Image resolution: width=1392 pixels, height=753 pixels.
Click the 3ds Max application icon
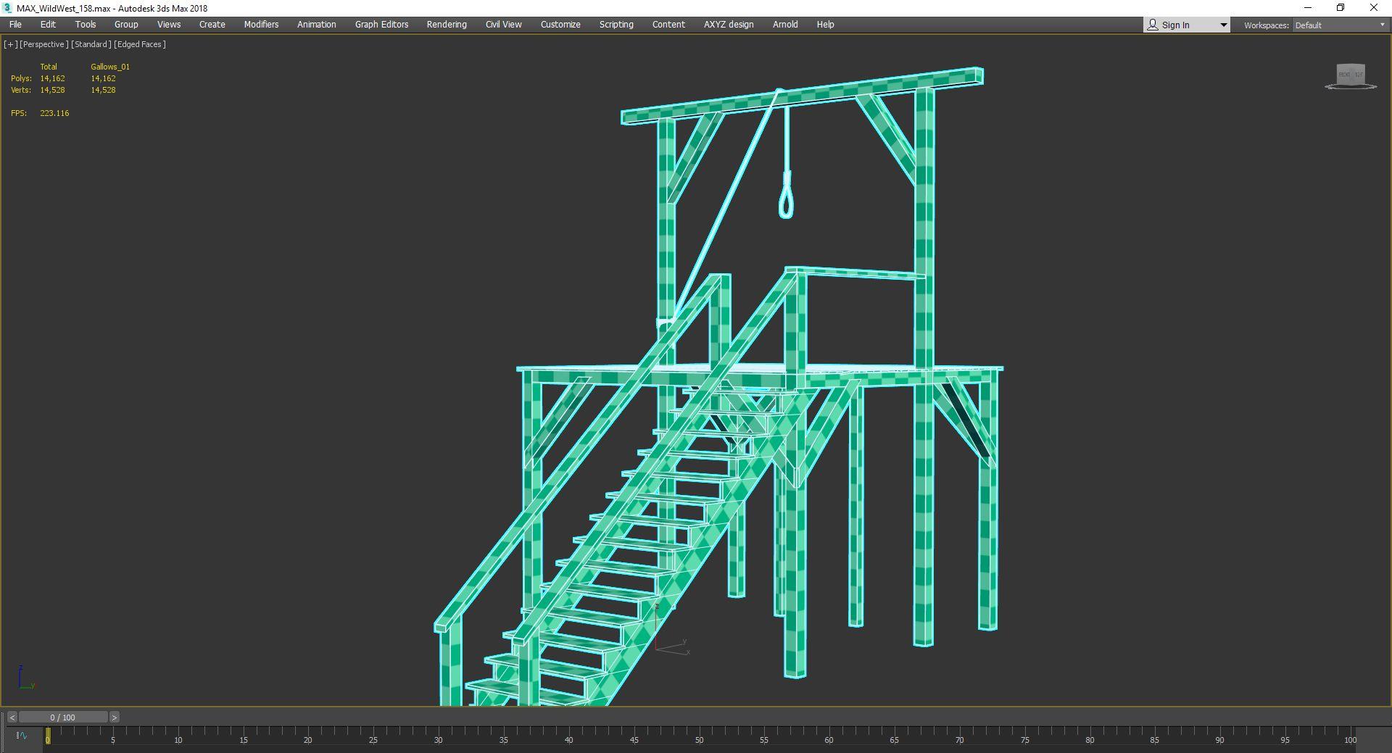[x=8, y=8]
